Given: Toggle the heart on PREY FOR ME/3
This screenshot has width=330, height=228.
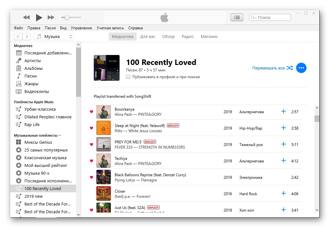Looking at the screenshot, I should [x=91, y=144].
